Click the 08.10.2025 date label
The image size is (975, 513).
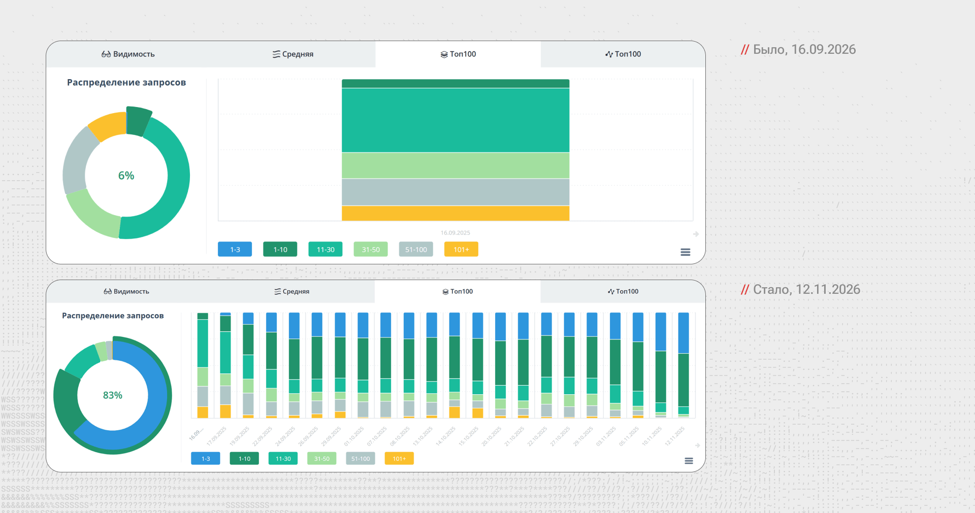[x=401, y=436]
